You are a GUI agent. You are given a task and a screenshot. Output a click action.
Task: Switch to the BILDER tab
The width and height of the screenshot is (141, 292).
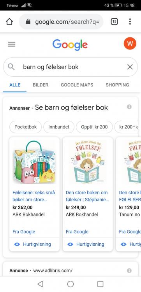coord(41,85)
